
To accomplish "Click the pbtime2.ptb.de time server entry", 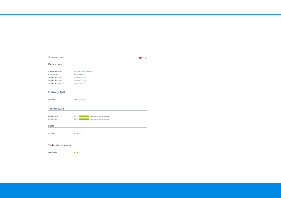I will pyautogui.click(x=80, y=80).
